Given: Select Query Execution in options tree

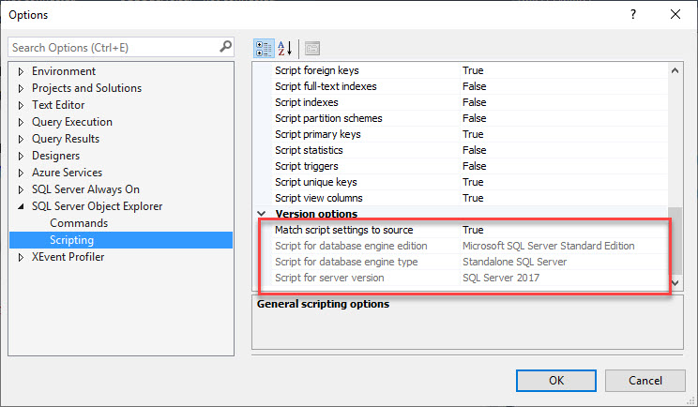Looking at the screenshot, I should click(71, 122).
